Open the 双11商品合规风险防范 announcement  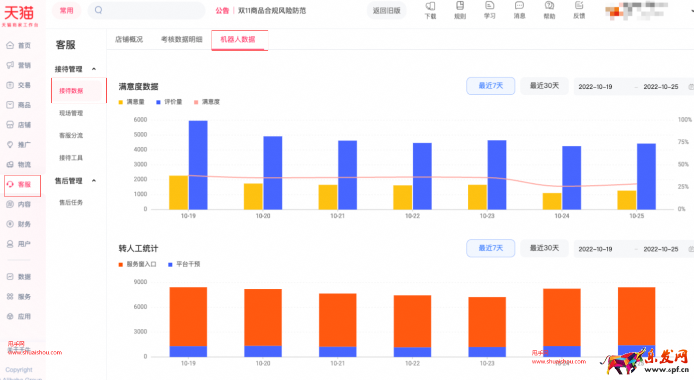(x=272, y=11)
